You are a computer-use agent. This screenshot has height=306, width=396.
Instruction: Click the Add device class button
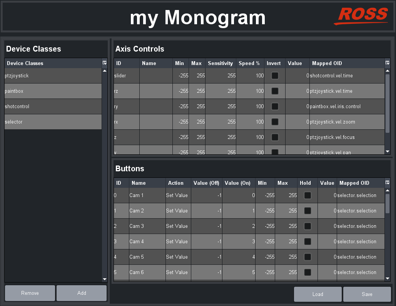coord(82,293)
